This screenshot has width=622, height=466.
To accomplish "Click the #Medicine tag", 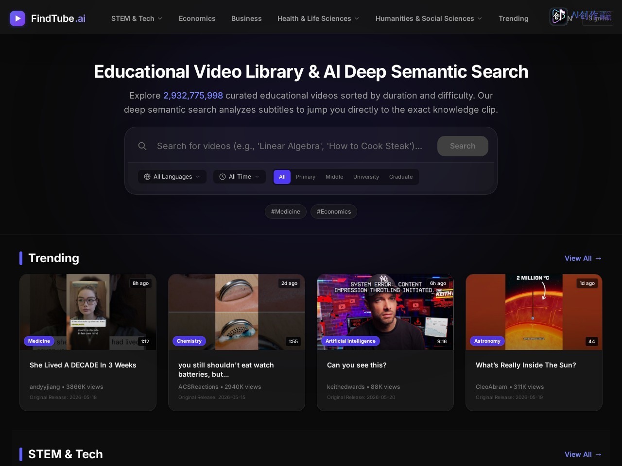I will click(286, 212).
